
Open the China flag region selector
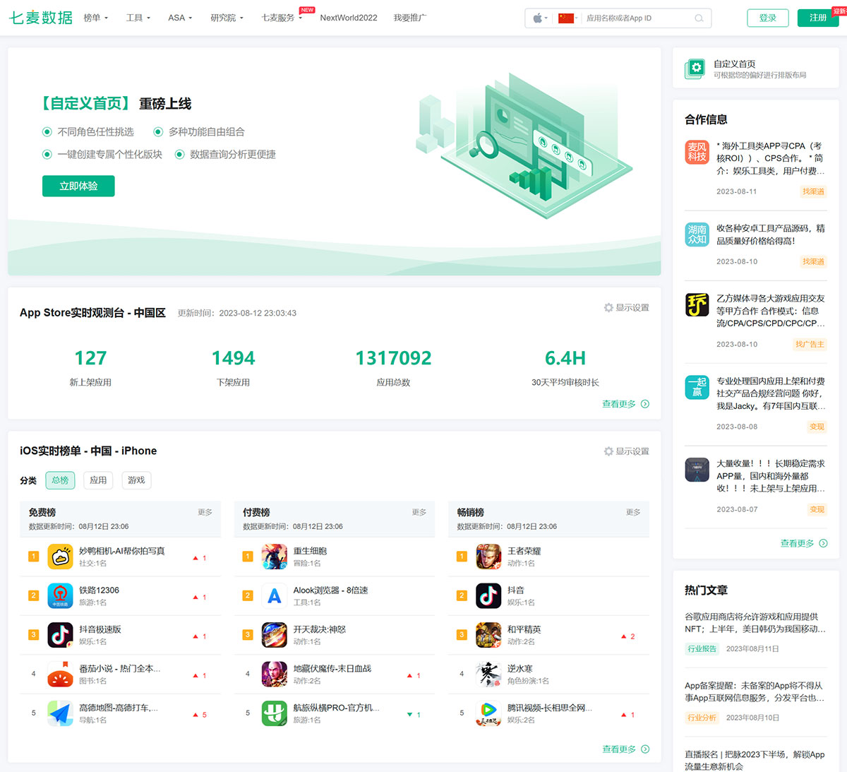[x=565, y=18]
